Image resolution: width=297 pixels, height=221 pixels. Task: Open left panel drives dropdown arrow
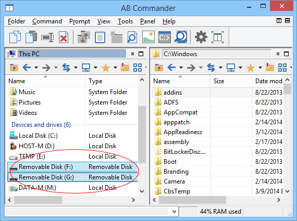(95, 68)
